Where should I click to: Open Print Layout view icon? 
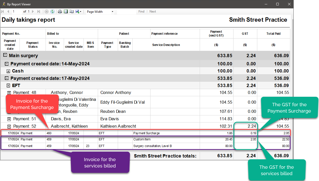[x=66, y=11]
